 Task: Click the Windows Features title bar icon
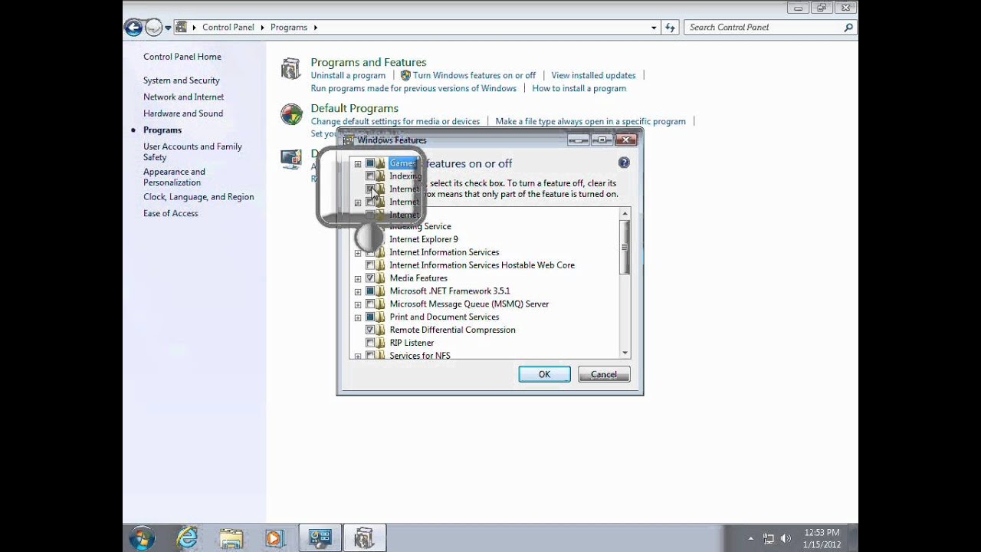(x=348, y=140)
